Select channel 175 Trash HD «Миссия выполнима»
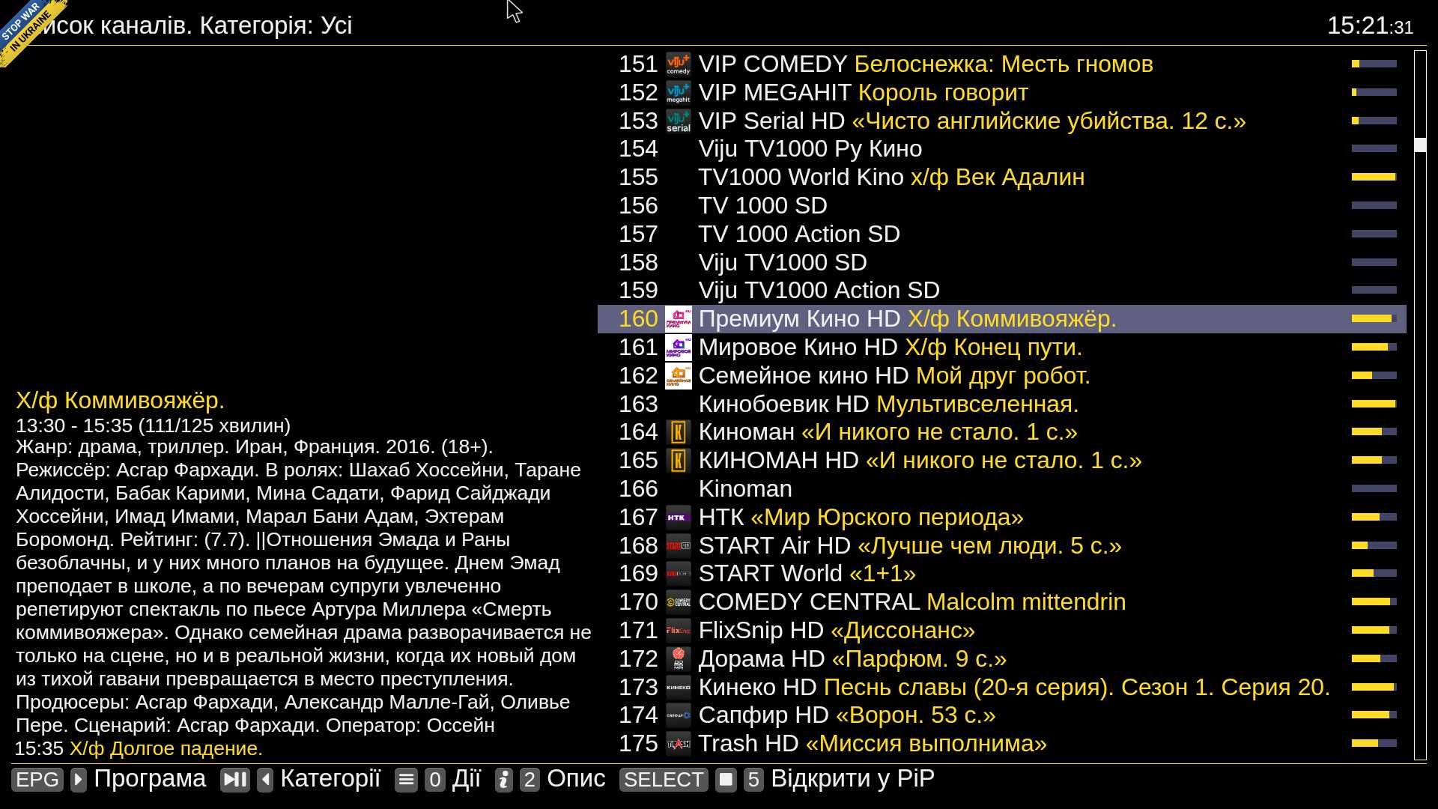The width and height of the screenshot is (1438, 809). click(1002, 744)
